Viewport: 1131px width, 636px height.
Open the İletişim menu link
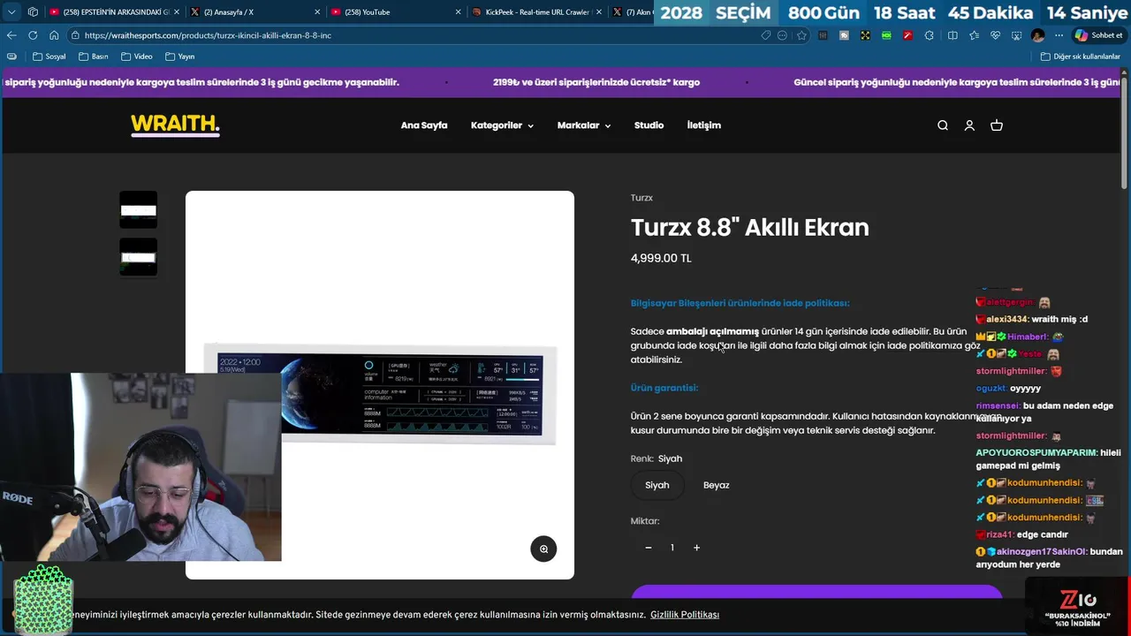coord(704,125)
